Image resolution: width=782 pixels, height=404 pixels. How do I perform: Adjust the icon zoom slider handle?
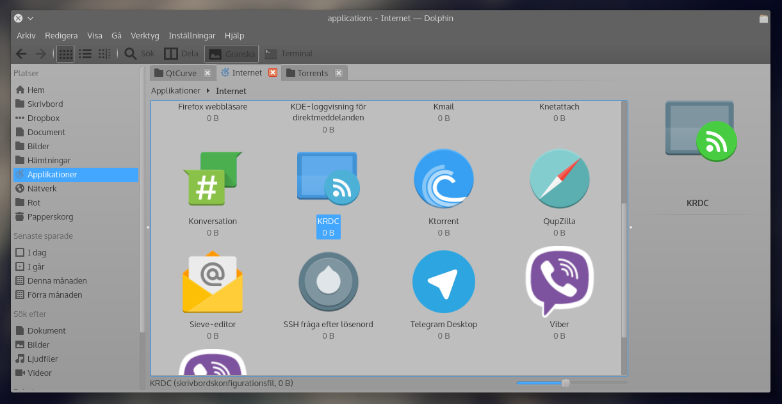click(566, 383)
